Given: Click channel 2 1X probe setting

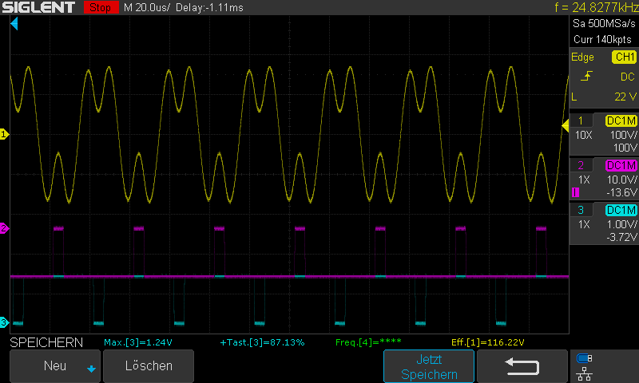Looking at the screenshot, I should [x=584, y=180].
